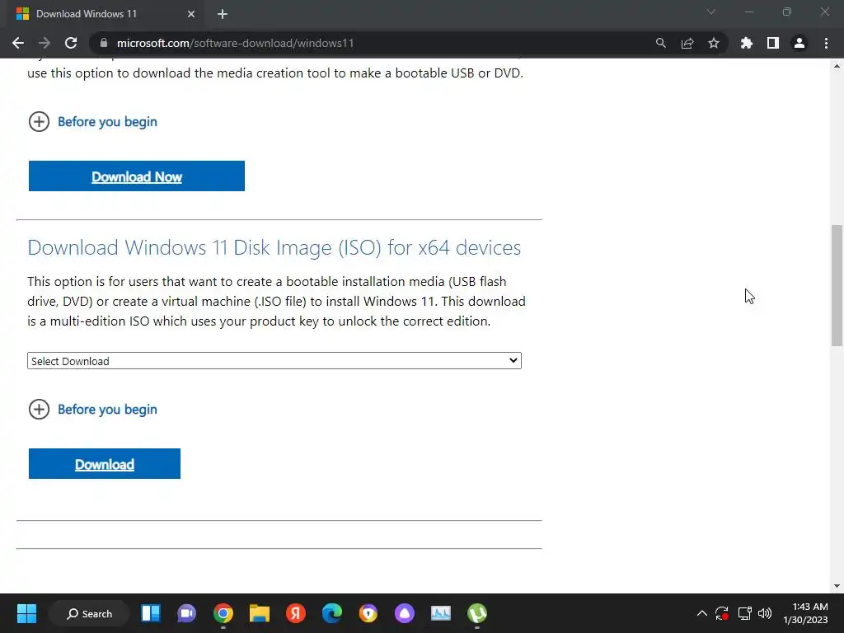Image resolution: width=844 pixels, height=633 pixels.
Task: Open the Extensions puzzle icon
Action: pos(747,43)
